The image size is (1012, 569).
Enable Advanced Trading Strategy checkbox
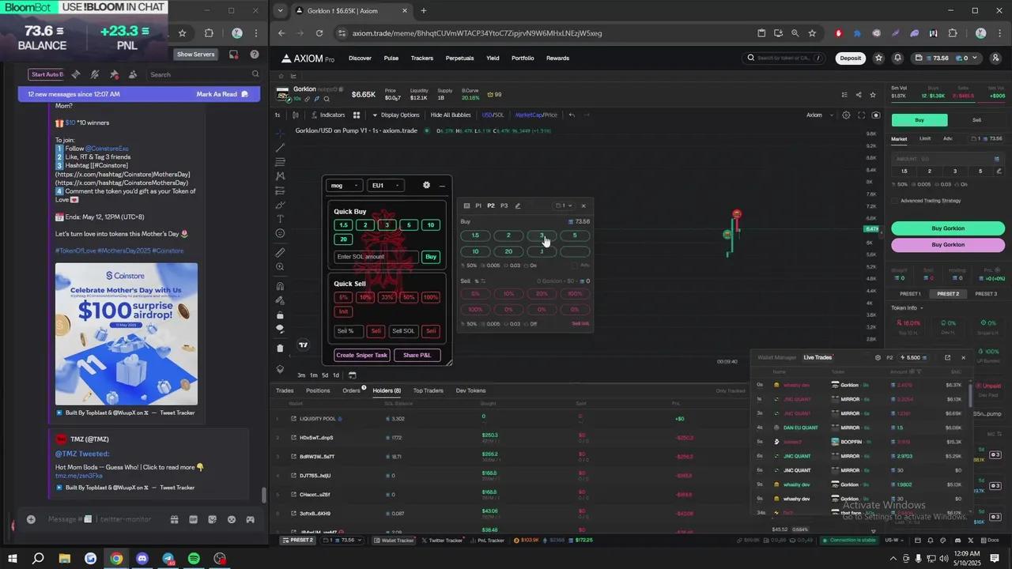[x=896, y=201]
